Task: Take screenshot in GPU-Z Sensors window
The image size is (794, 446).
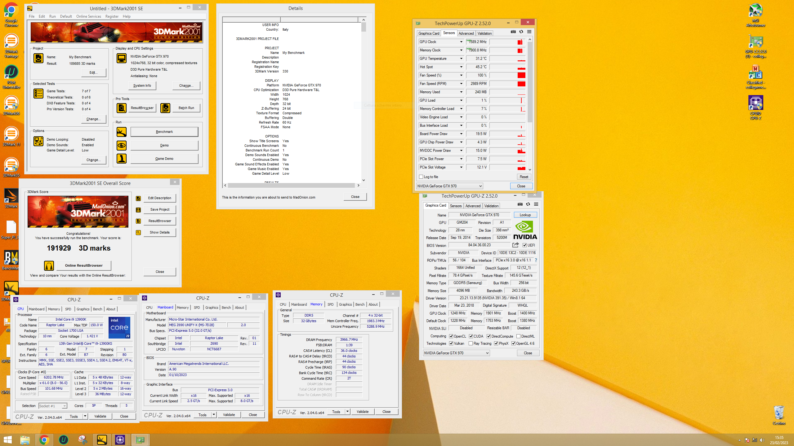Action: click(513, 32)
